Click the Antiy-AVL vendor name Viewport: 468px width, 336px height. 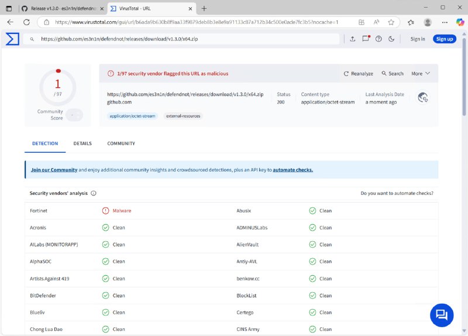coord(246,261)
